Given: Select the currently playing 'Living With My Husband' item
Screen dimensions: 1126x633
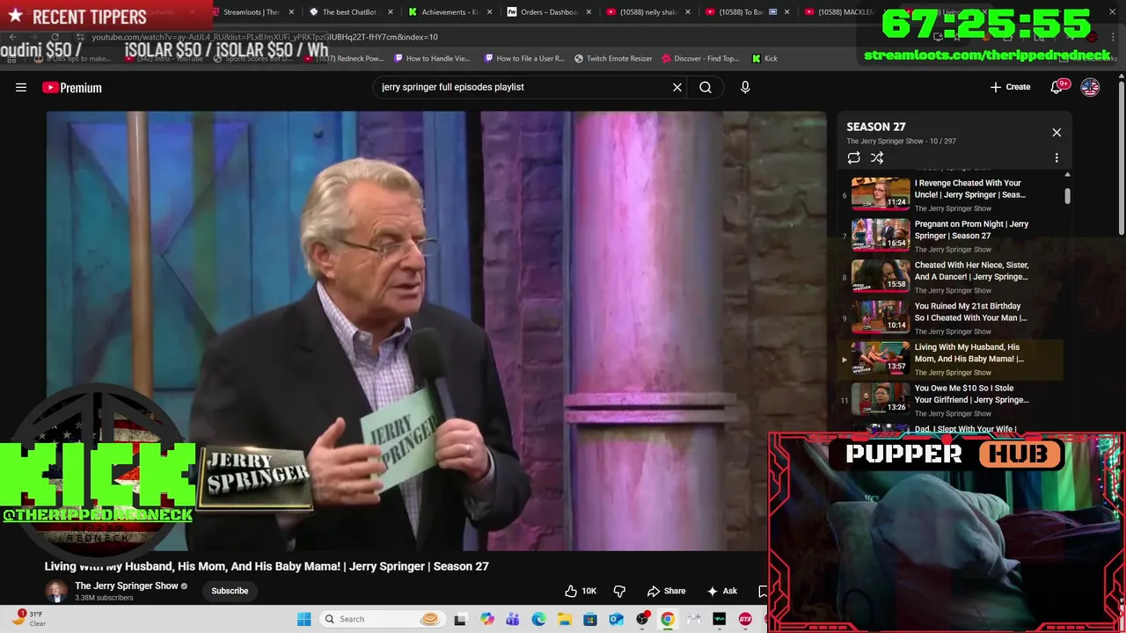Looking at the screenshot, I should (x=949, y=359).
